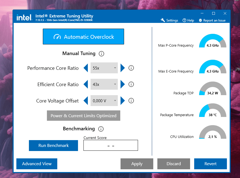Click the CPU Utilization gauge
The height and width of the screenshot is (178, 240).
pos(213,132)
